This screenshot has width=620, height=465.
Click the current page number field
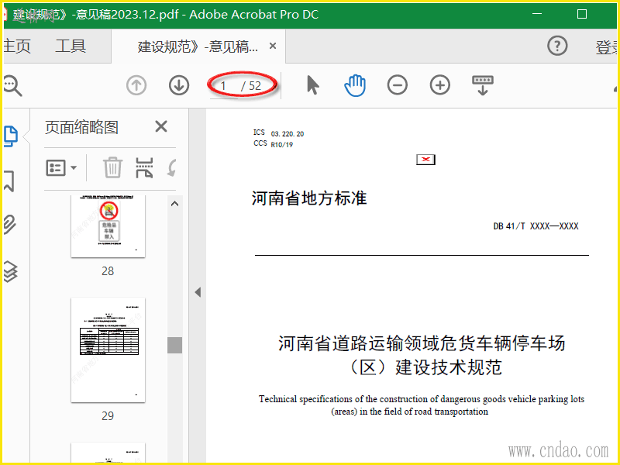click(223, 86)
